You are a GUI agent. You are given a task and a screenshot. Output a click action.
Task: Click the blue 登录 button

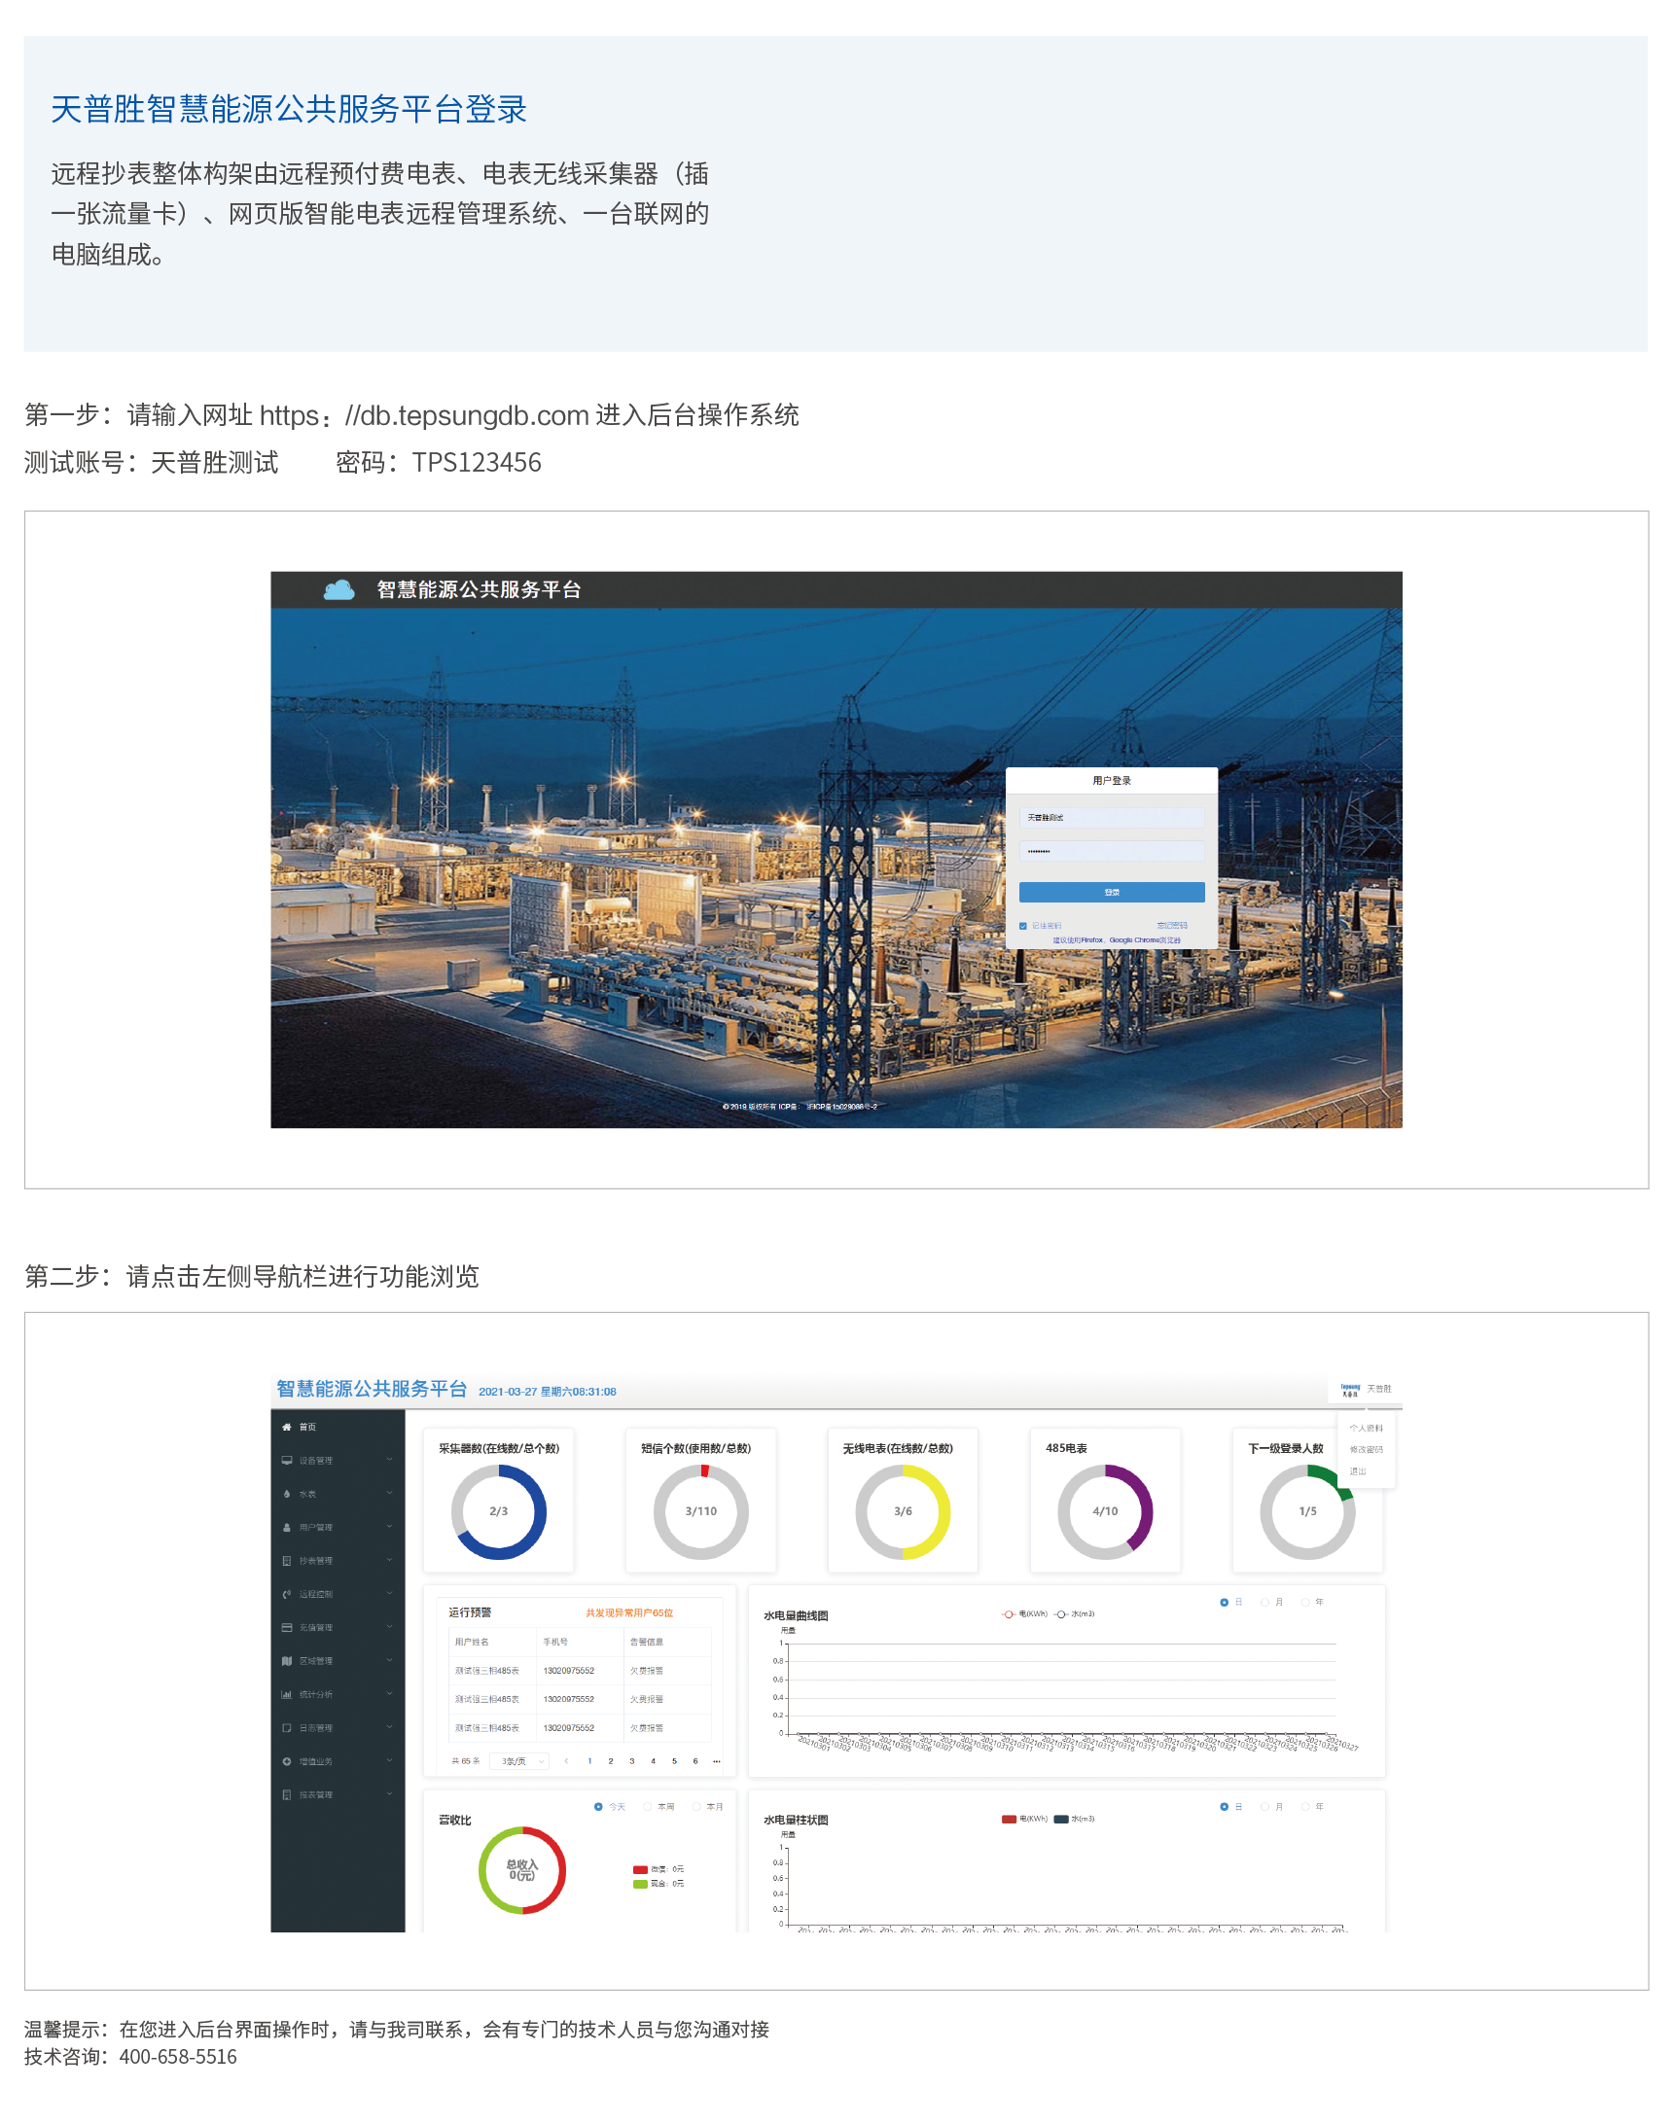click(x=1112, y=892)
